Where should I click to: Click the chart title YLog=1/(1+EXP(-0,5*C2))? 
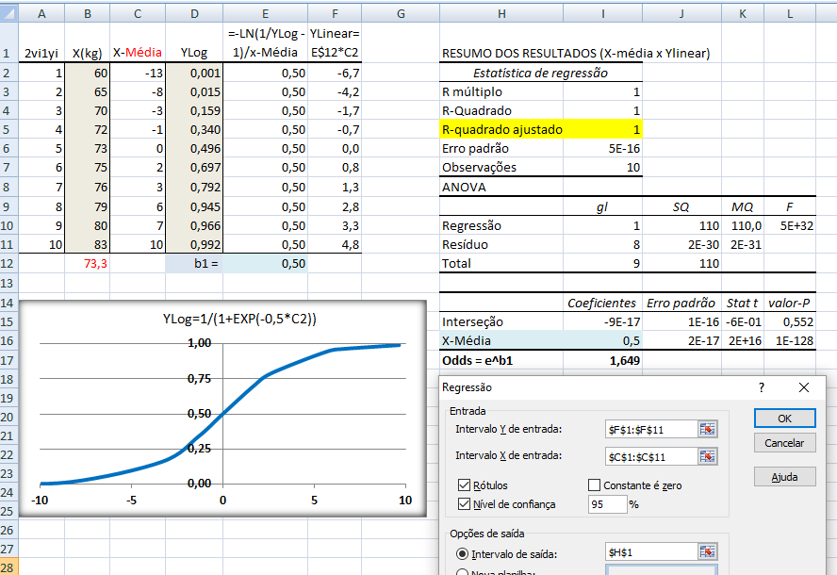239,319
